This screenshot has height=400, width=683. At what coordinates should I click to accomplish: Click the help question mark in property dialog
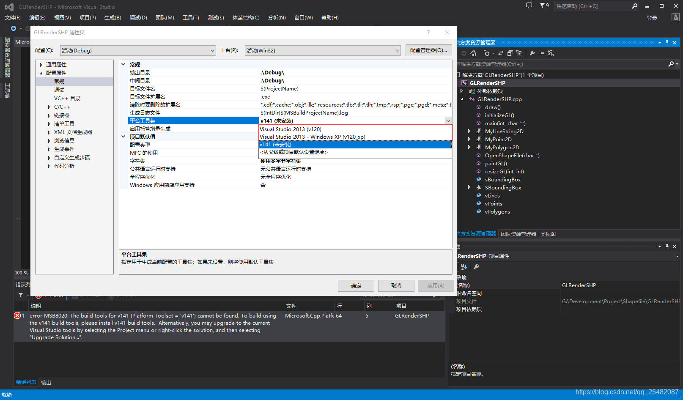[428, 32]
